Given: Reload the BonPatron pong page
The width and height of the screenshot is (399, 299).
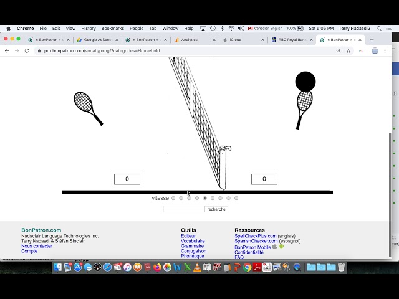Looking at the screenshot, I should (27, 51).
